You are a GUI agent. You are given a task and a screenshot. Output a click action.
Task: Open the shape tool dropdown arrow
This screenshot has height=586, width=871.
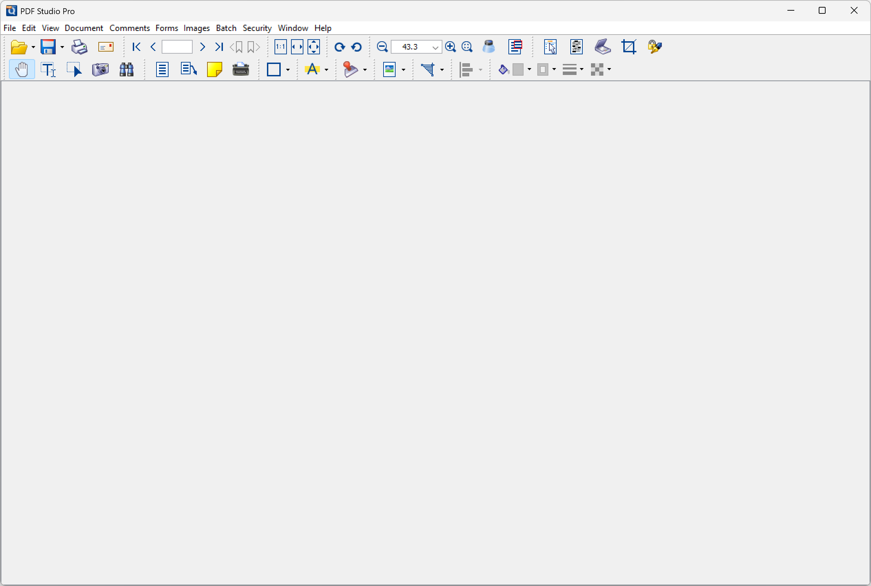[x=288, y=70]
